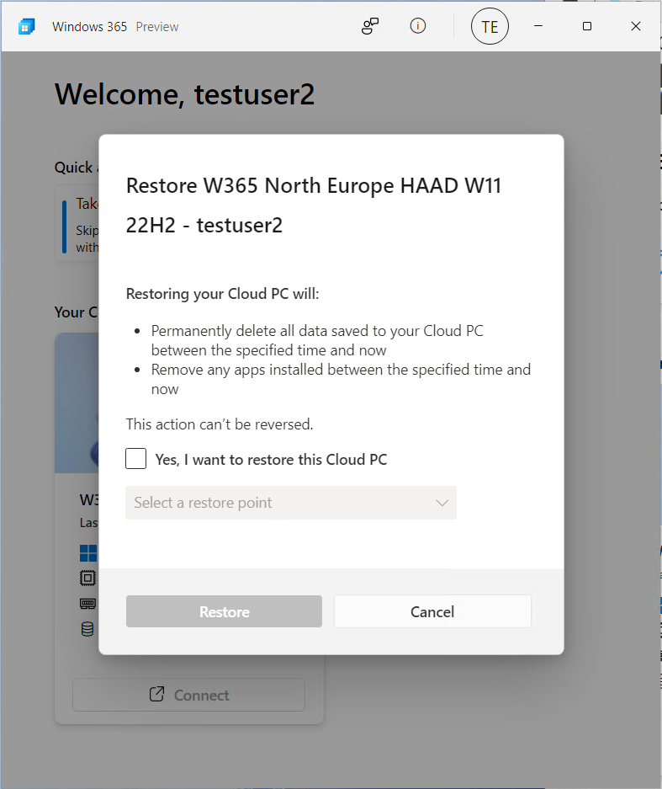Viewport: 662px width, 789px height.
Task: Tick 'Yes, I want to restore this Cloud PC'
Action: click(135, 458)
